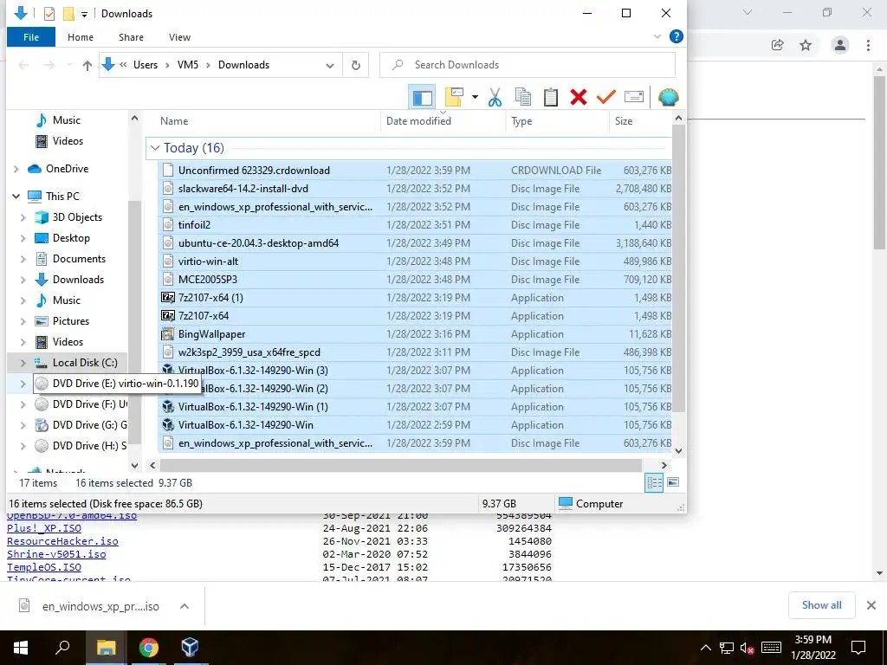Click the Refresh button beside address bar
The width and height of the screenshot is (887, 665).
(356, 65)
